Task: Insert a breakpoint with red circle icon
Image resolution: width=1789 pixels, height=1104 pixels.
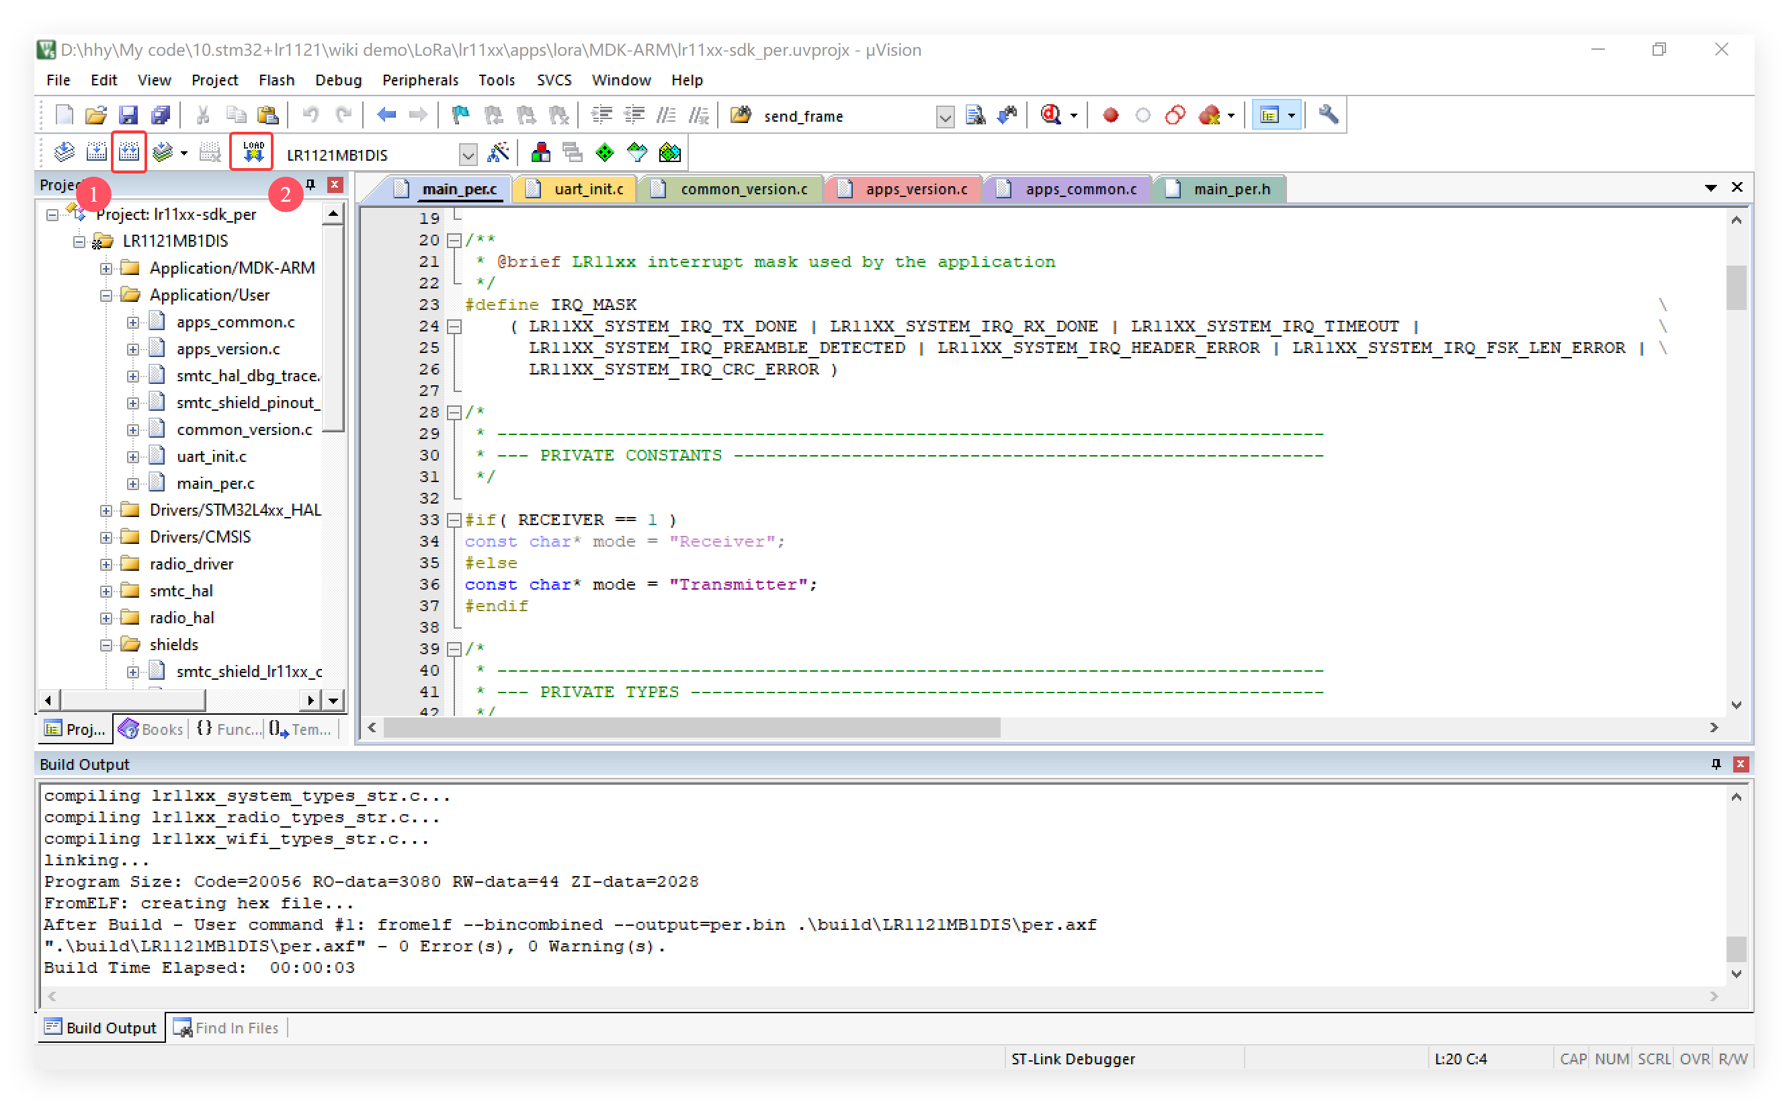Action: coord(1110,114)
